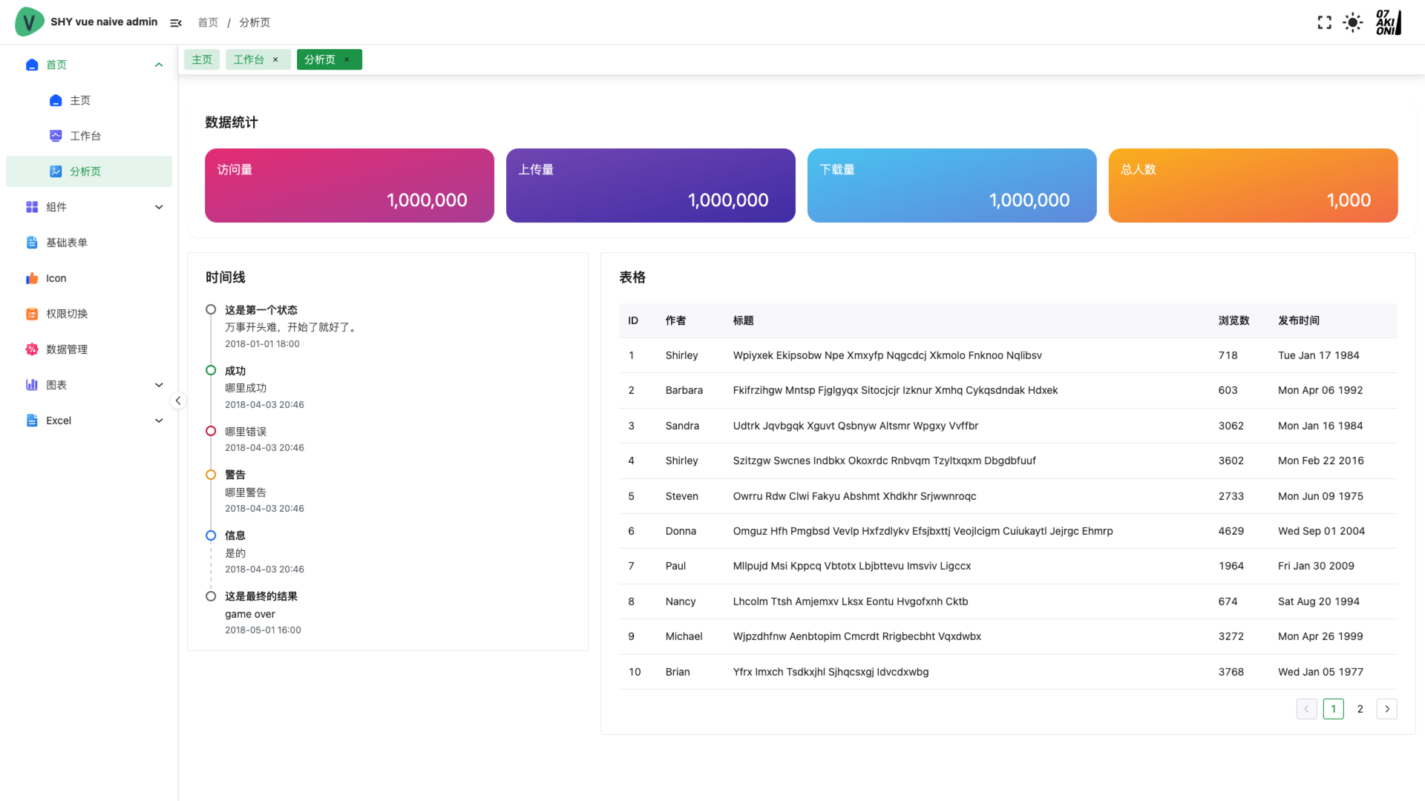Select page 1 in table pagination
This screenshot has width=1425, height=801.
[1333, 709]
